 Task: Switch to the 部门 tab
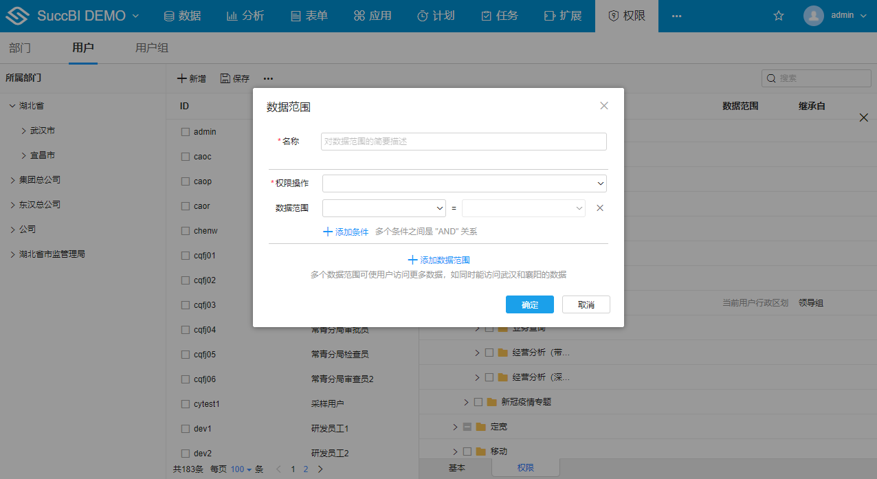(20, 47)
